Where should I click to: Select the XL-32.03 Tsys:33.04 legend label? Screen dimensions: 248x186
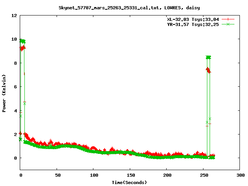[x=193, y=19]
